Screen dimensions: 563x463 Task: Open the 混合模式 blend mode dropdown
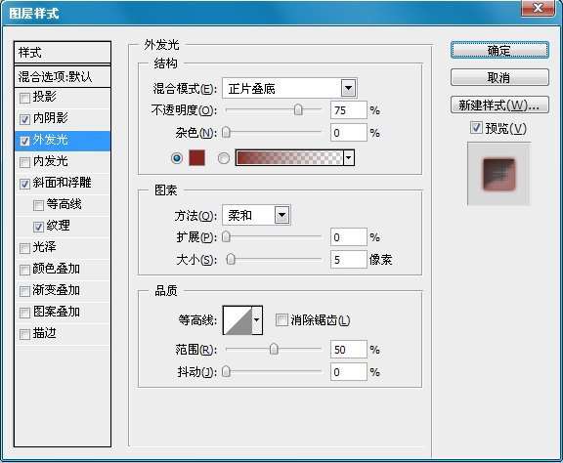(289, 88)
